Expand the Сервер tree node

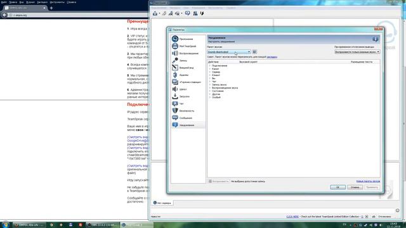click(210, 72)
